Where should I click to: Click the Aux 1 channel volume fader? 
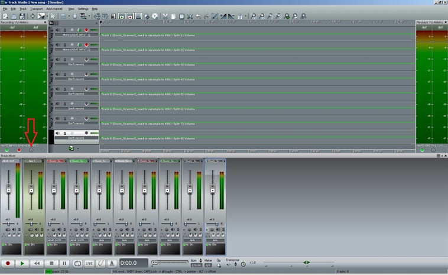click(31, 189)
